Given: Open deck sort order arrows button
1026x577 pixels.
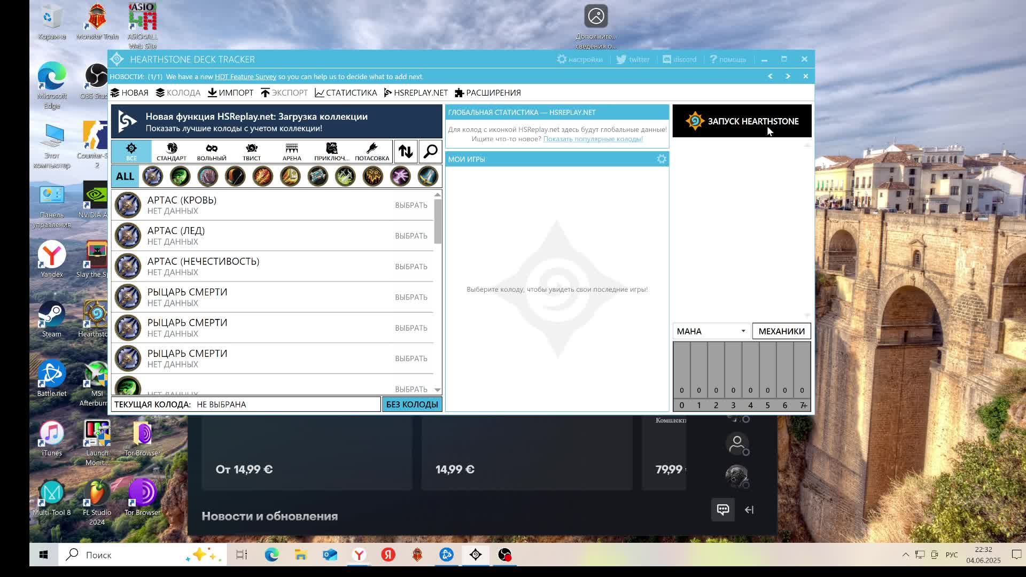Looking at the screenshot, I should click(x=406, y=152).
